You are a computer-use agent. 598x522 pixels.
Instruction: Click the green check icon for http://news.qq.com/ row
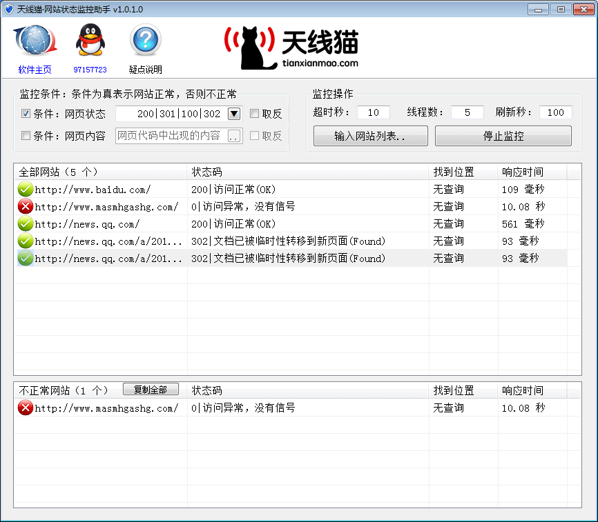25,224
